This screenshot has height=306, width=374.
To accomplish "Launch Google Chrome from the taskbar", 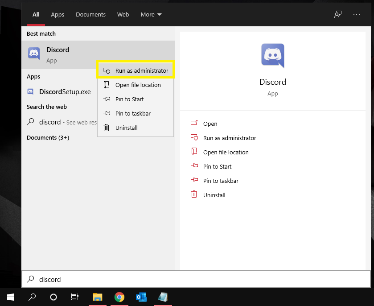I will pyautogui.click(x=119, y=297).
